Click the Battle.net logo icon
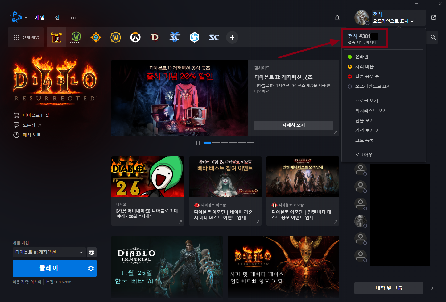Viewport: 446px width, 302px height. click(16, 17)
